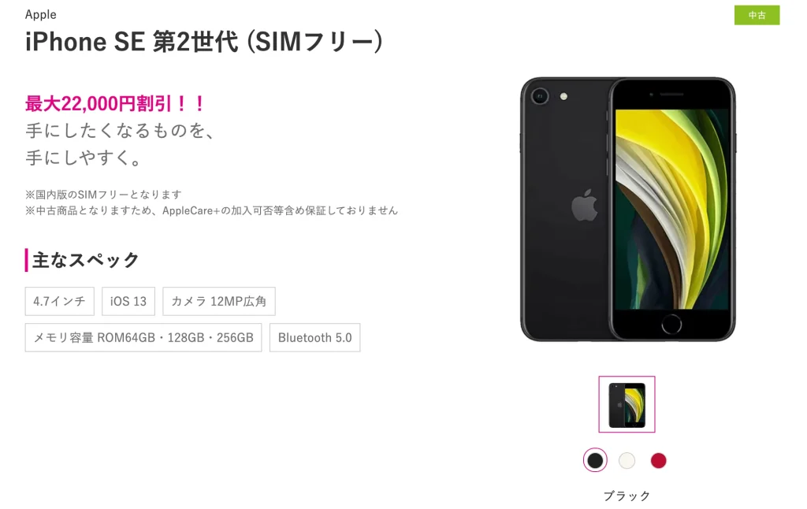Select the black color swatch

[x=595, y=461]
